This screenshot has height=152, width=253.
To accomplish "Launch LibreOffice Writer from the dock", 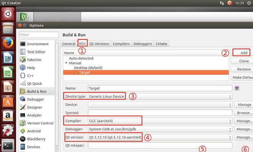I will pyautogui.click(x=8, y=57).
